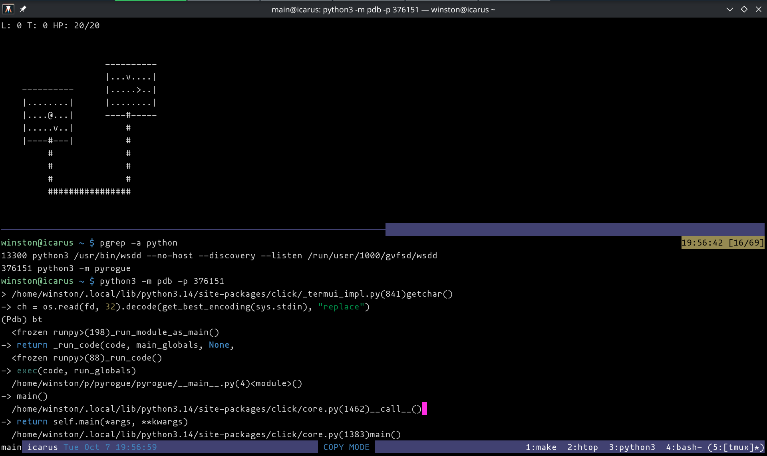The height and width of the screenshot is (456, 767).
Task: Switch to the 4:bash- tmux window
Action: coord(684,447)
